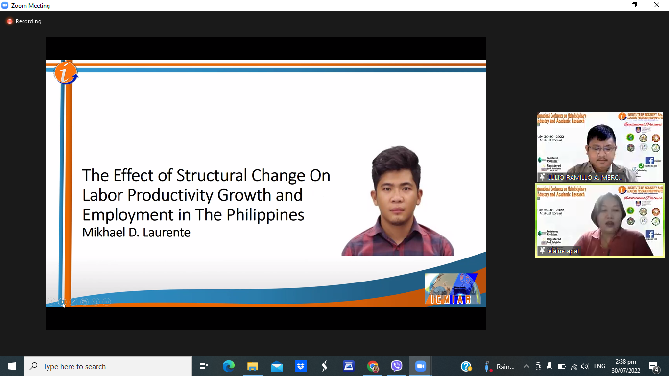Click the Type here to search box
Screen dimensions: 669x376
click(108, 366)
